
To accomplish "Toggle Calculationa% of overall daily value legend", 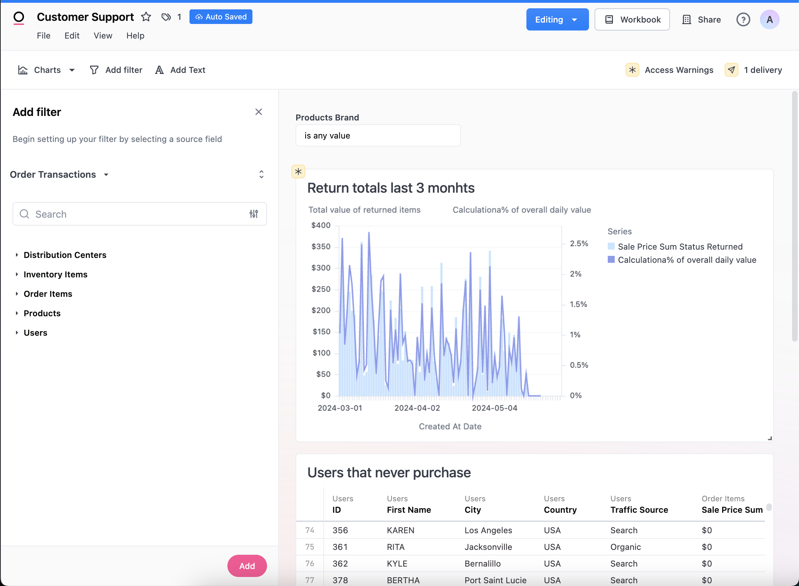I will click(x=686, y=260).
